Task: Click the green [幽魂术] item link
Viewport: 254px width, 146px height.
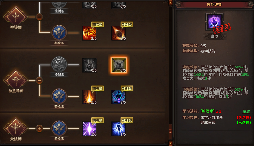Action: tap(208, 111)
